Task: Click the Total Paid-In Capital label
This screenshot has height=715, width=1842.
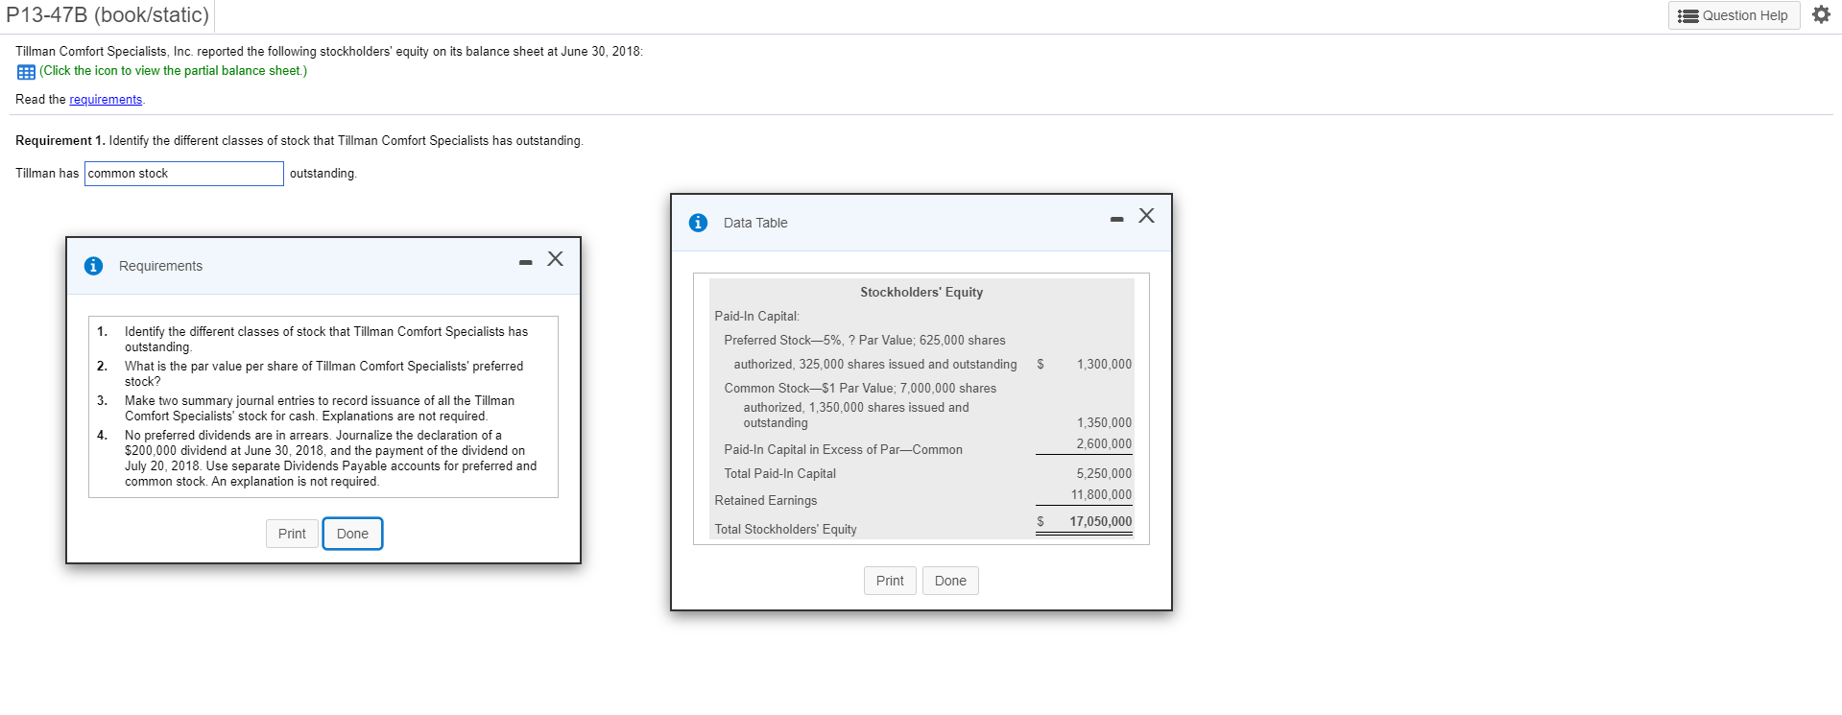Action: click(x=779, y=474)
